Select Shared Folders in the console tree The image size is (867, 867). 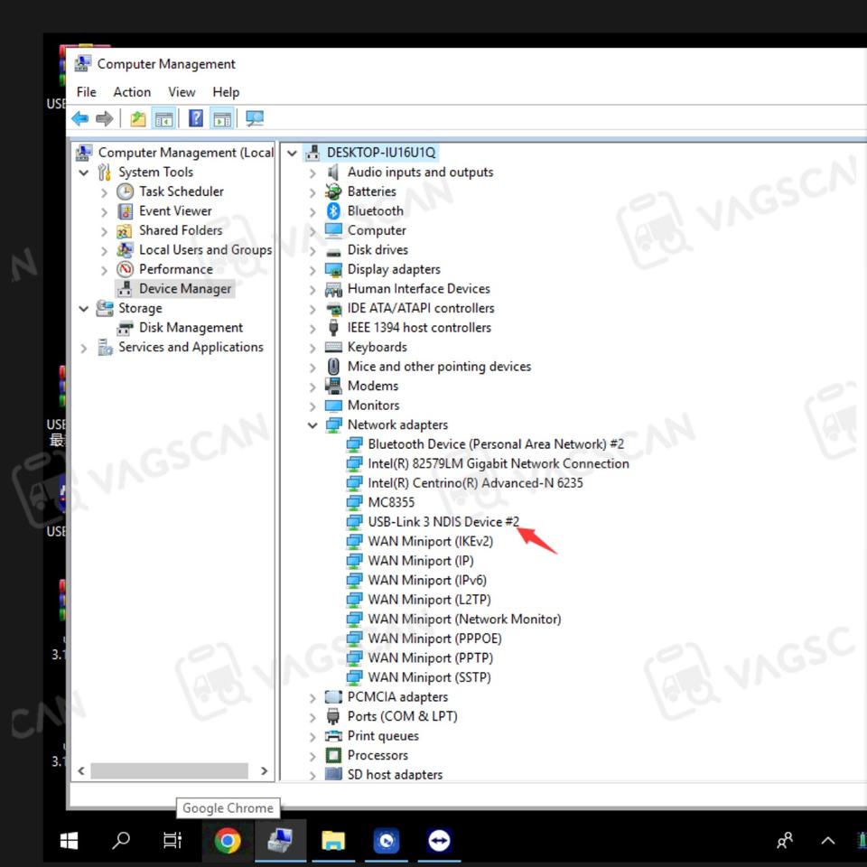coord(181,230)
